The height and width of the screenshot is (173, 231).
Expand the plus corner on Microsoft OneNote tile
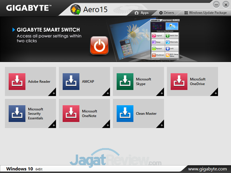coord(107,125)
